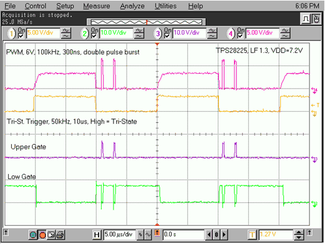
Task: Click the channel 1 5.00 V/div scale field
Action: [x=43, y=33]
